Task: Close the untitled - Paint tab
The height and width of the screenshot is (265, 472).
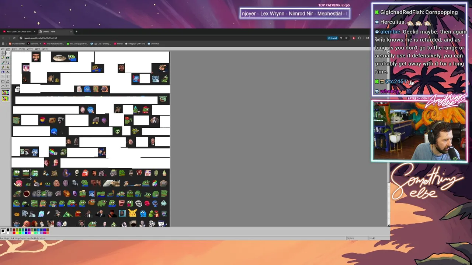Action: pyautogui.click(x=71, y=32)
